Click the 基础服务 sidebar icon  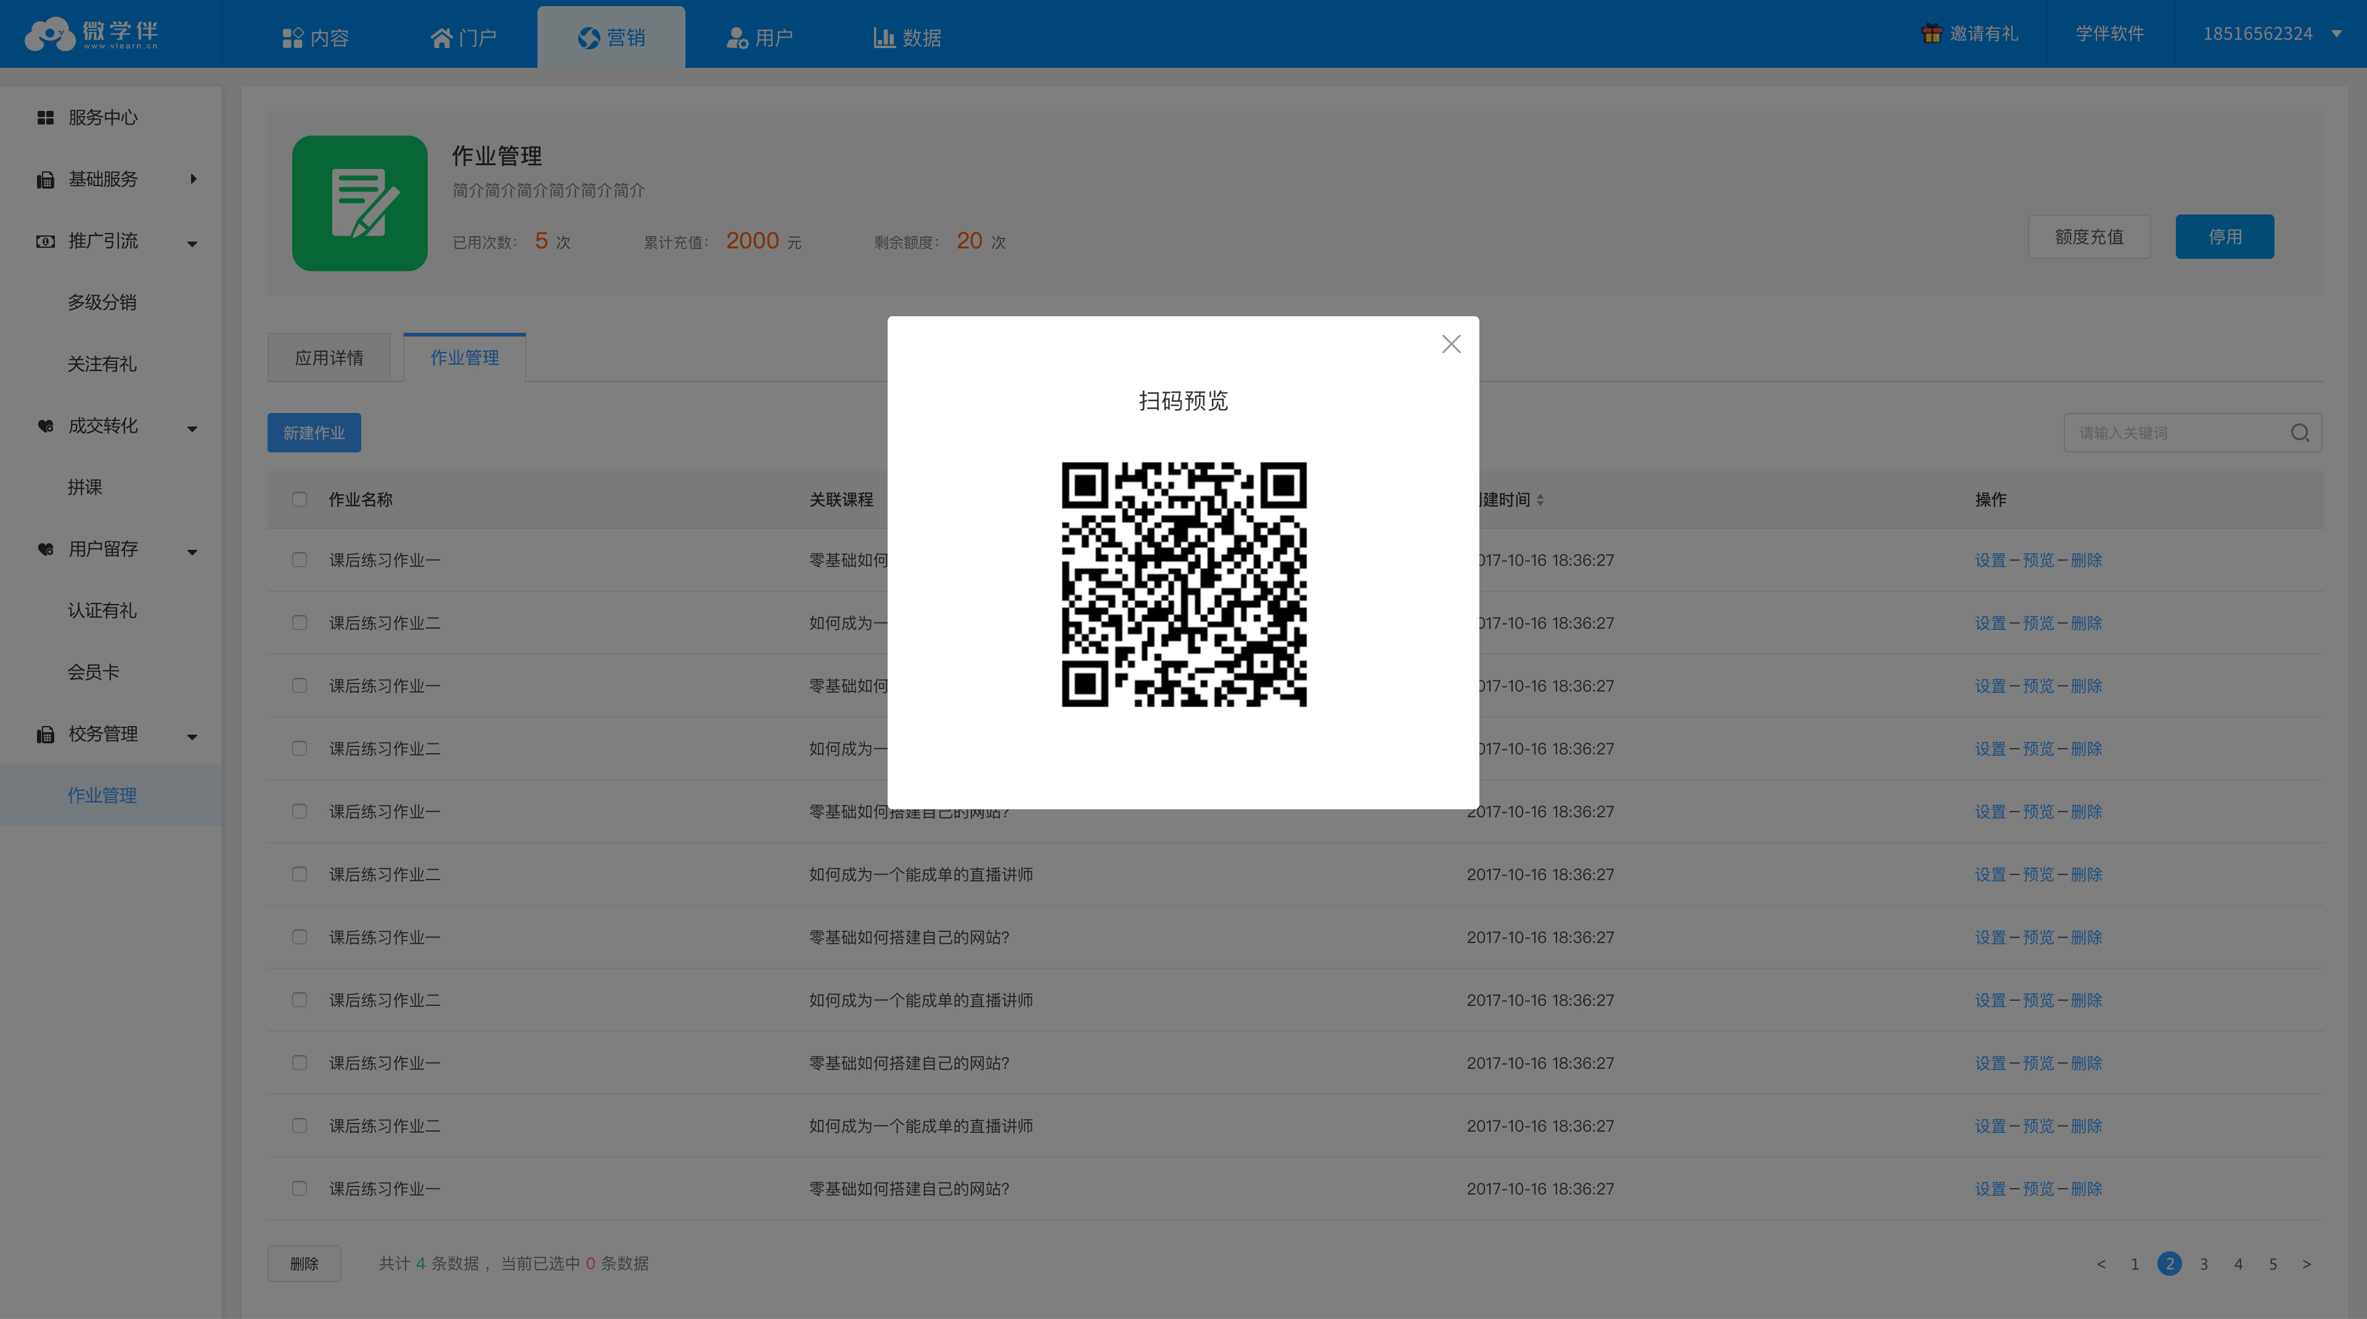point(45,179)
